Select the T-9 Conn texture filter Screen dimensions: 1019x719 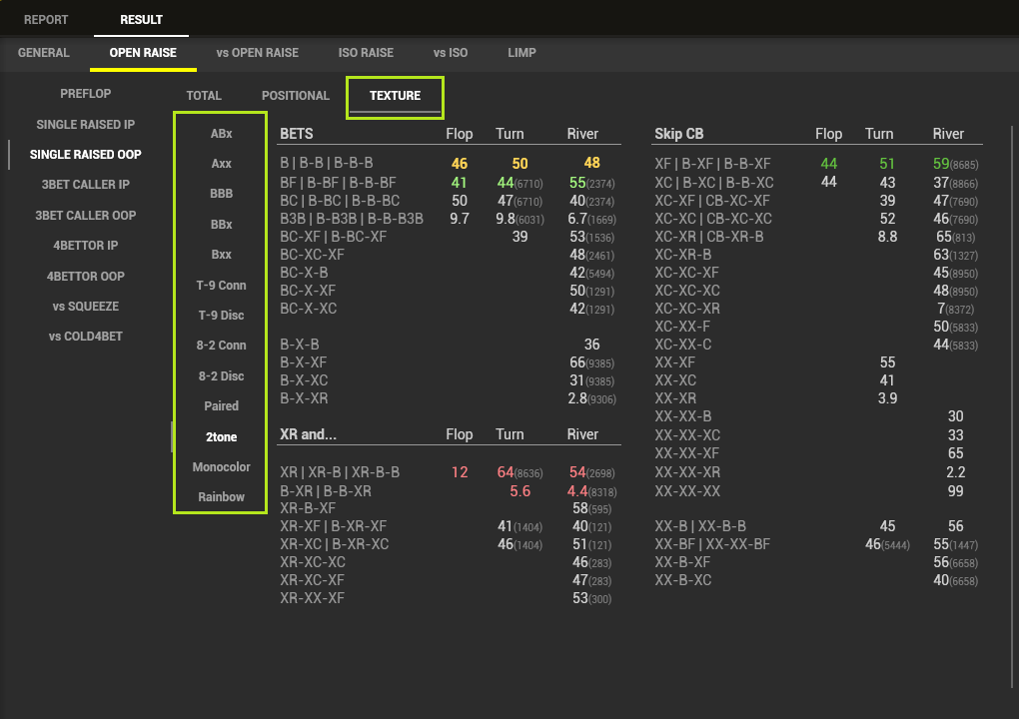pyautogui.click(x=221, y=286)
